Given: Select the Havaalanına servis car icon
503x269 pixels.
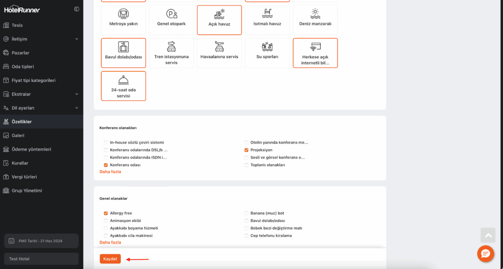Looking at the screenshot, I should pos(219,47).
